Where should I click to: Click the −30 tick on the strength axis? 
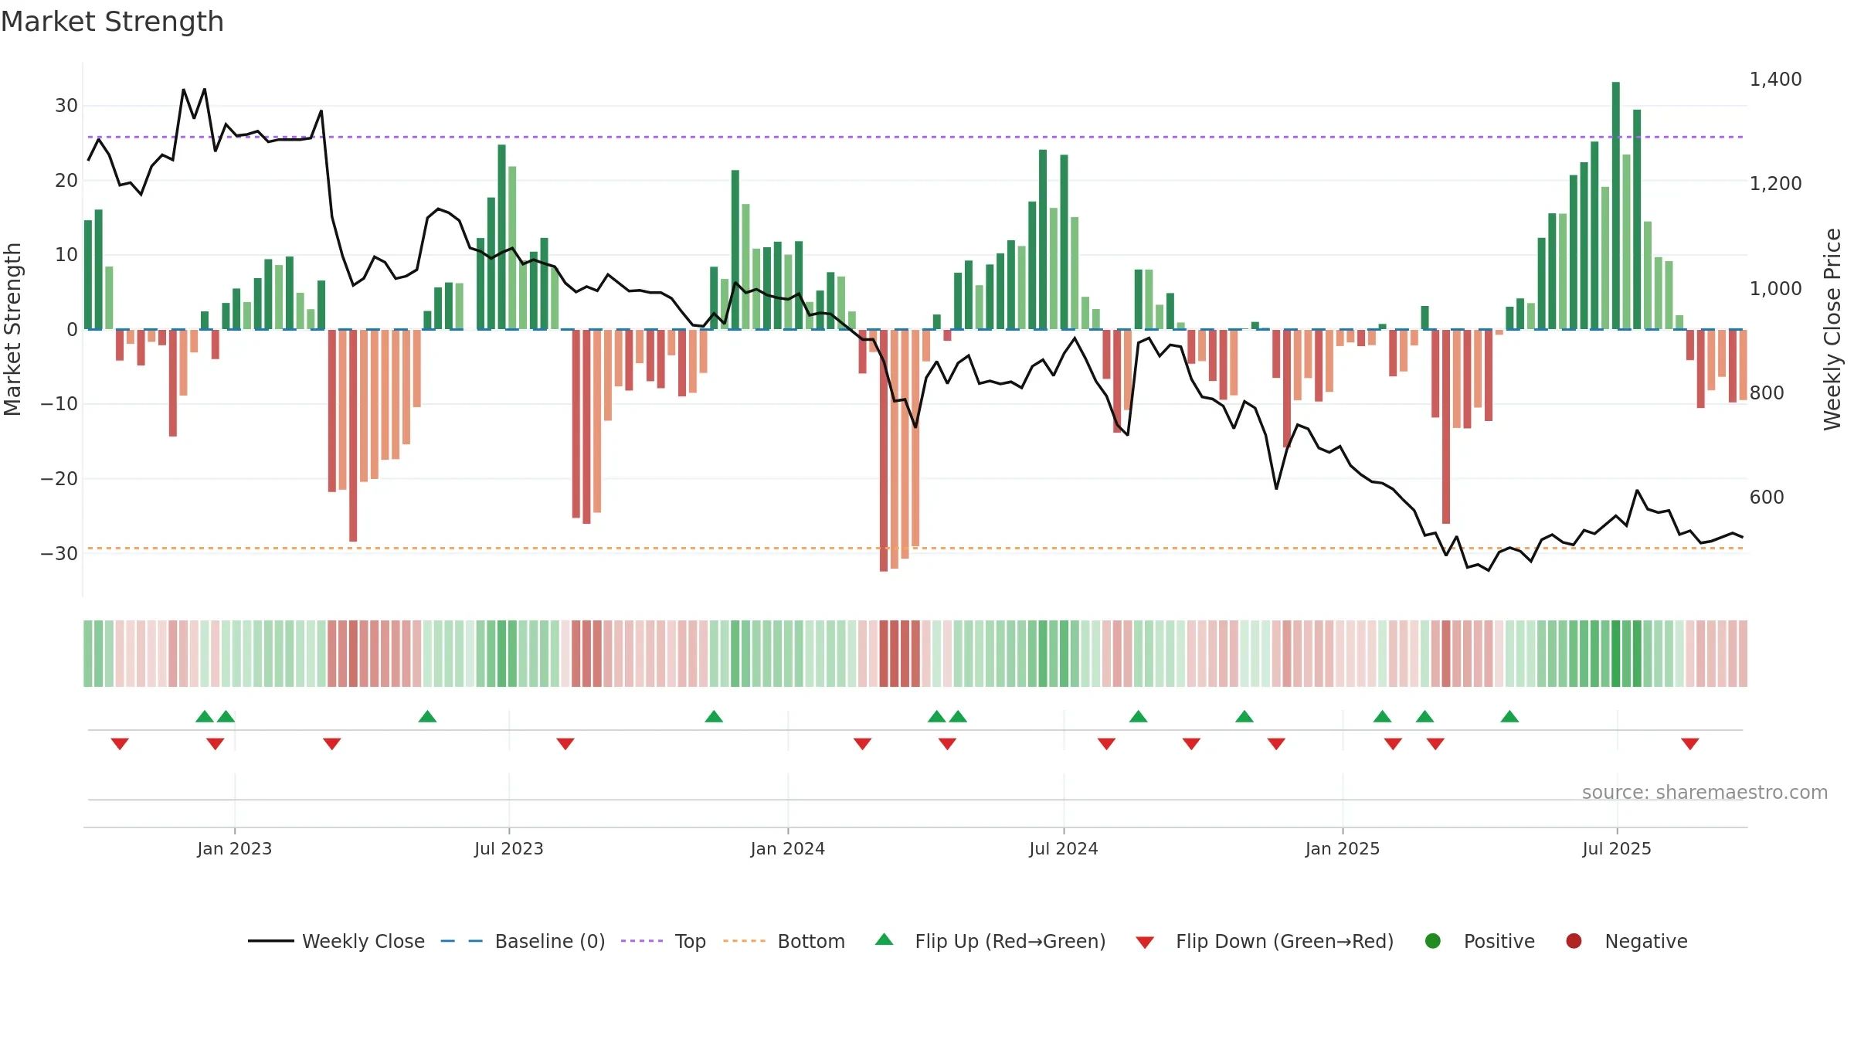59,554
